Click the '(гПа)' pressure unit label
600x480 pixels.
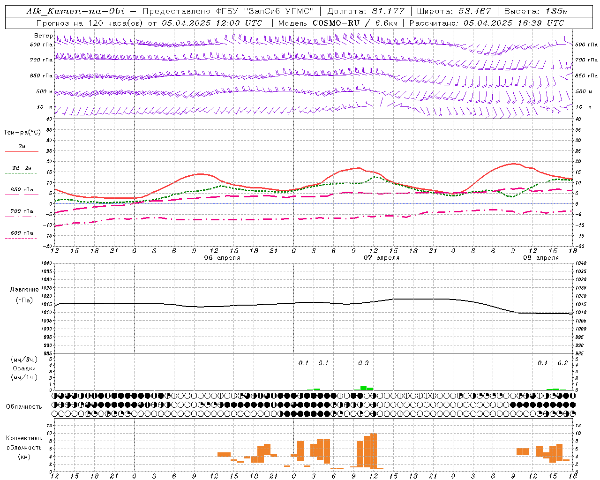pyautogui.click(x=23, y=300)
